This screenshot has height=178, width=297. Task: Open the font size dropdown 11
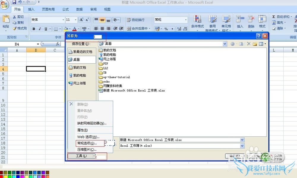point(75,20)
